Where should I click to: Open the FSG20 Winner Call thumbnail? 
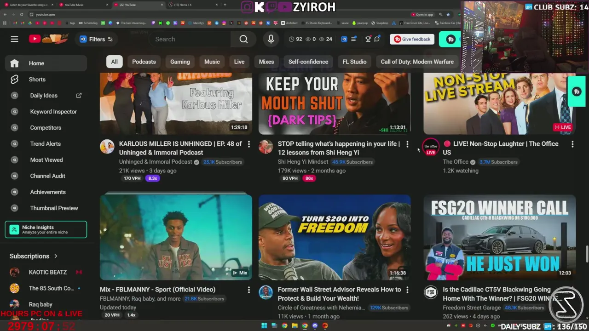499,237
